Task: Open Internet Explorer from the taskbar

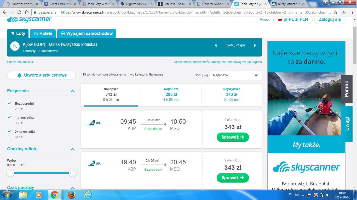Action: (88, 195)
